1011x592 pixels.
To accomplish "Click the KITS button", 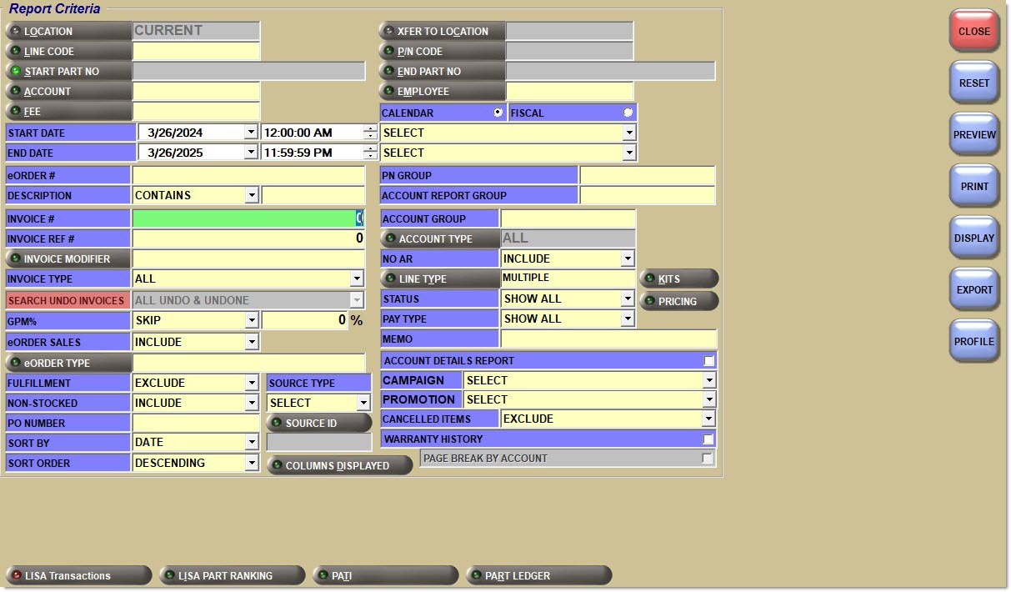I will (678, 278).
